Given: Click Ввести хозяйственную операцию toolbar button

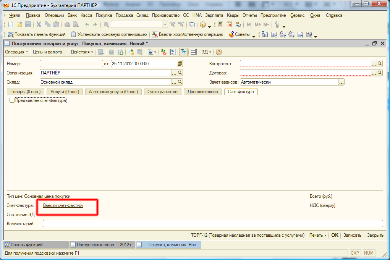Looking at the screenshot, I should pos(188,34).
